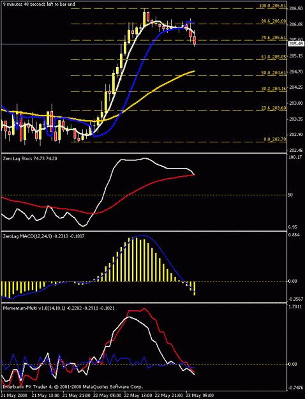
Task: Click the 1.7011 value on momentum scale
Action: 295,306
